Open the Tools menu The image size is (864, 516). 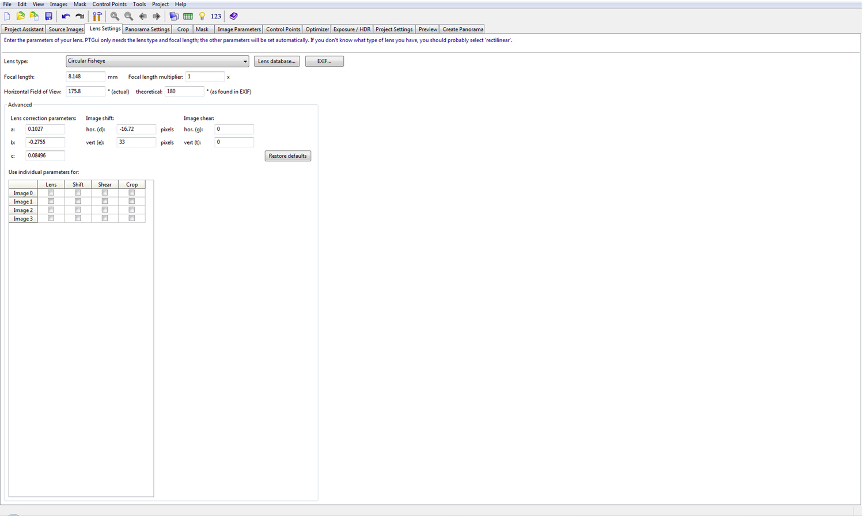click(139, 4)
